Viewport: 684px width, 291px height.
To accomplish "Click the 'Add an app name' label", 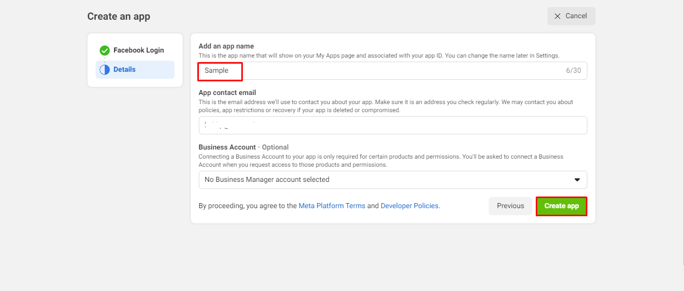I will (226, 46).
